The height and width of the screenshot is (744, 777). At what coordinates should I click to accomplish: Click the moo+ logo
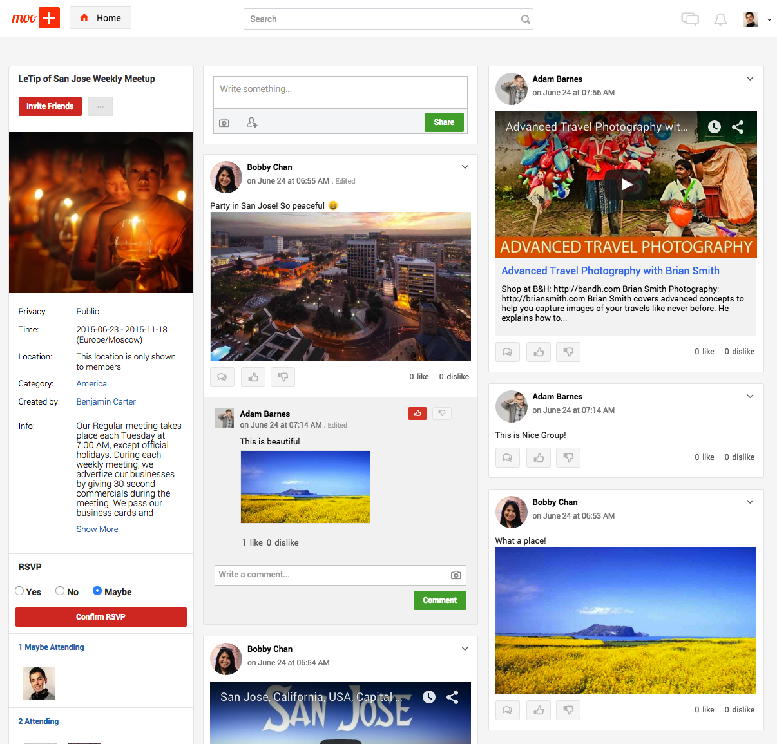[x=35, y=18]
